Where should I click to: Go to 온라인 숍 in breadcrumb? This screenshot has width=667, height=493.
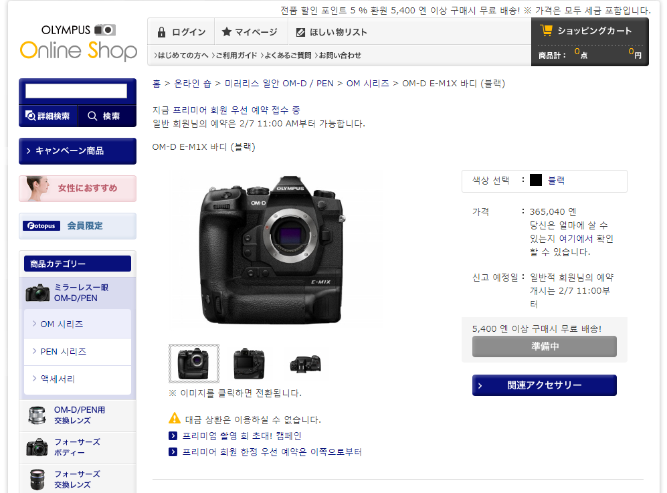tap(193, 84)
